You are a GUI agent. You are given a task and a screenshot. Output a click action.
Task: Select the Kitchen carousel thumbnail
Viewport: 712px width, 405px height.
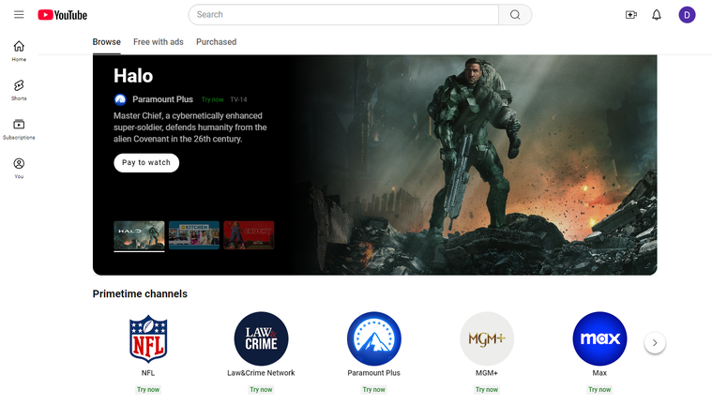[194, 235]
